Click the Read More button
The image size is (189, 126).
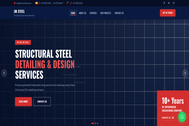[24, 102]
